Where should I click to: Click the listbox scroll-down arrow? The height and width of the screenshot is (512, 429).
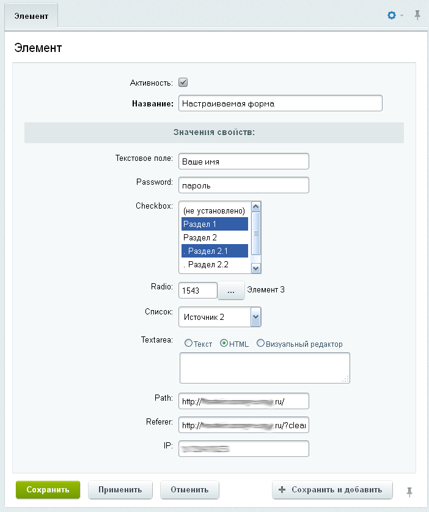[256, 268]
